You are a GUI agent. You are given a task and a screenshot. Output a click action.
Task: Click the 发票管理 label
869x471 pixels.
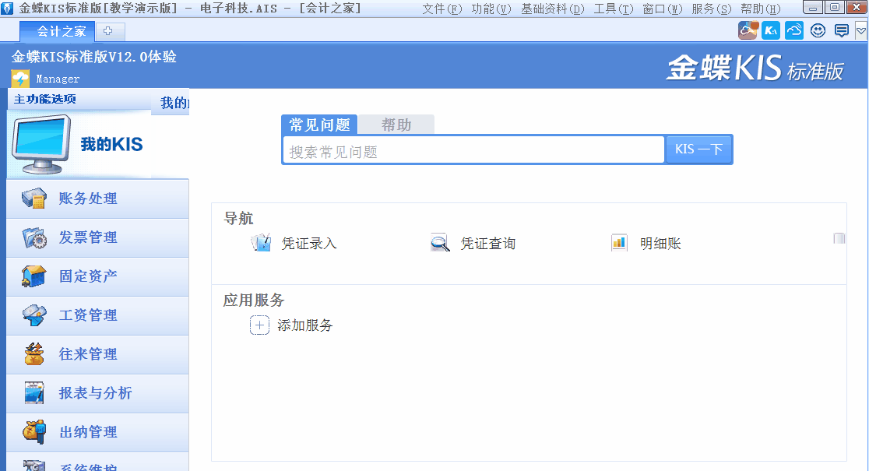coord(88,237)
